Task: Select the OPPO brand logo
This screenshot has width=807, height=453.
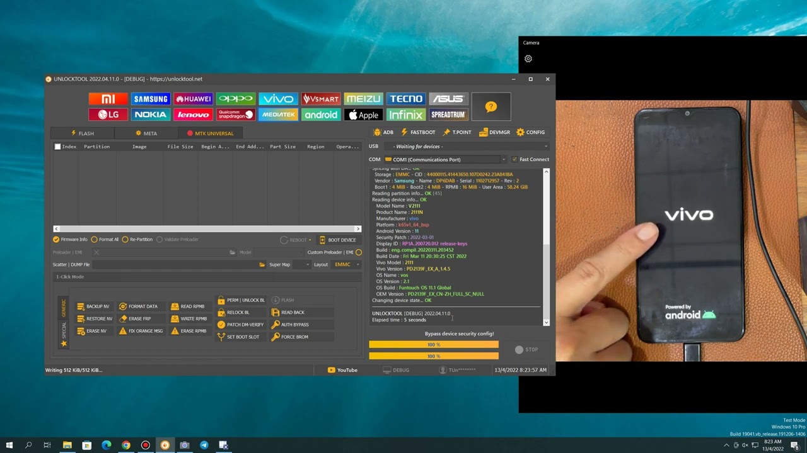Action: tap(236, 99)
